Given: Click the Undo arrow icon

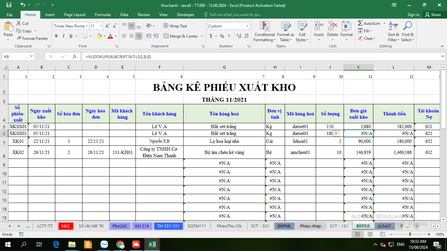Looking at the screenshot, I should click(x=23, y=5).
